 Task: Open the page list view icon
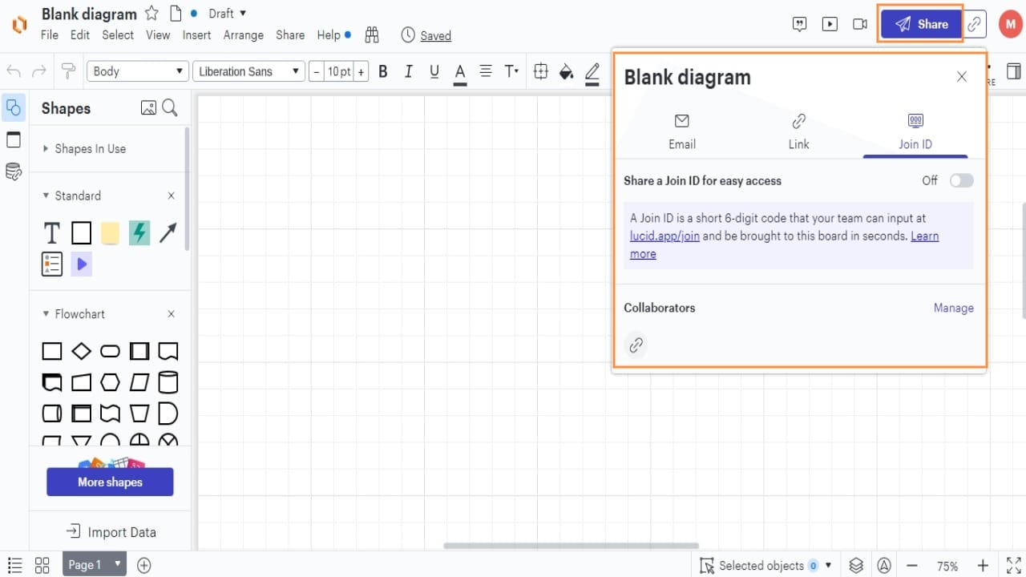coord(14,565)
